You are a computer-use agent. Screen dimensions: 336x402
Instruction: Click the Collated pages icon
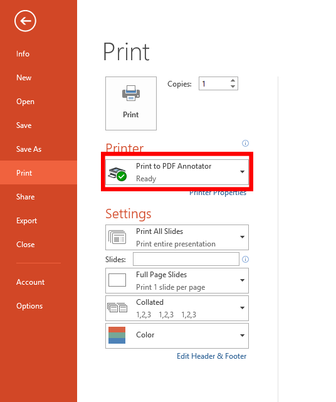click(117, 307)
